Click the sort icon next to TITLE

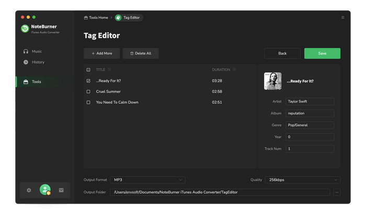[109, 69]
